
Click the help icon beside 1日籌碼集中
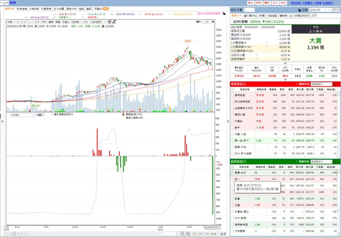coord(266,43)
